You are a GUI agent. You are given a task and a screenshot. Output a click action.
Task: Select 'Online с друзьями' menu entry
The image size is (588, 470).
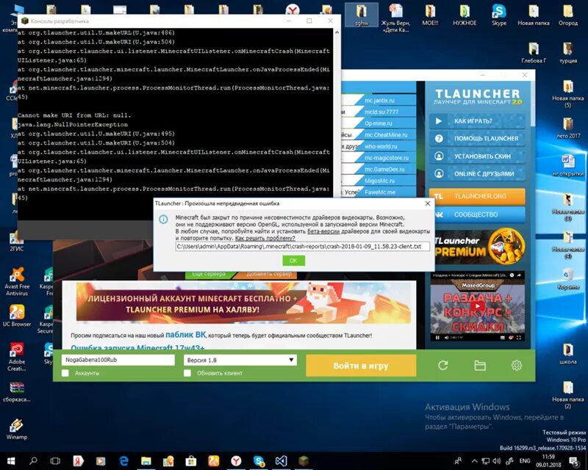coord(477,173)
